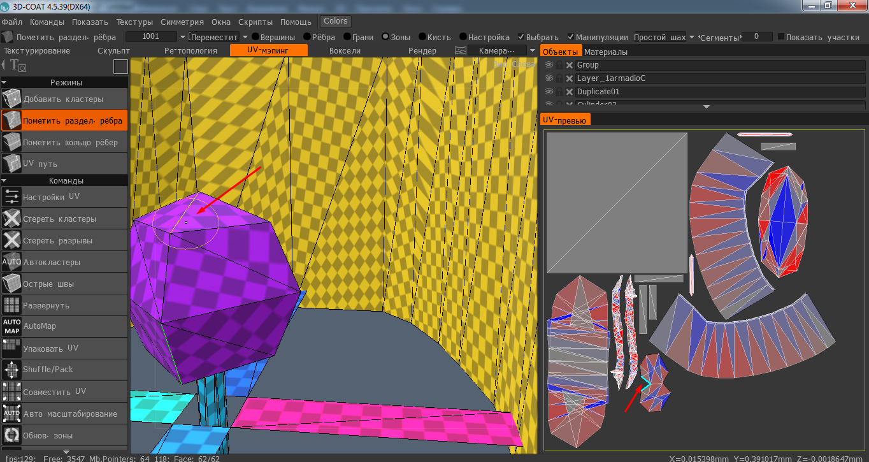
Task: Click the Colors button
Action: pos(336,21)
